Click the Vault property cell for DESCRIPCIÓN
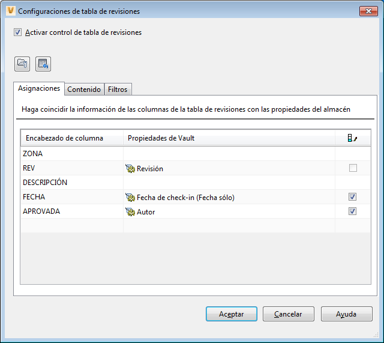The image size is (384, 343). point(228,183)
